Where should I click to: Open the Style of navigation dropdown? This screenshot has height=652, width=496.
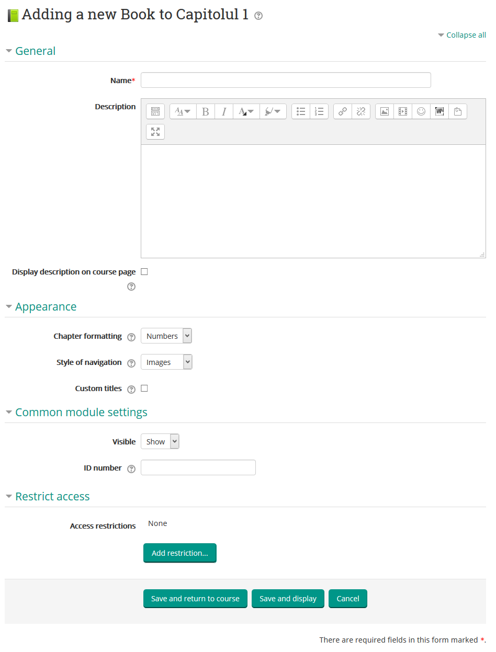pyautogui.click(x=166, y=362)
